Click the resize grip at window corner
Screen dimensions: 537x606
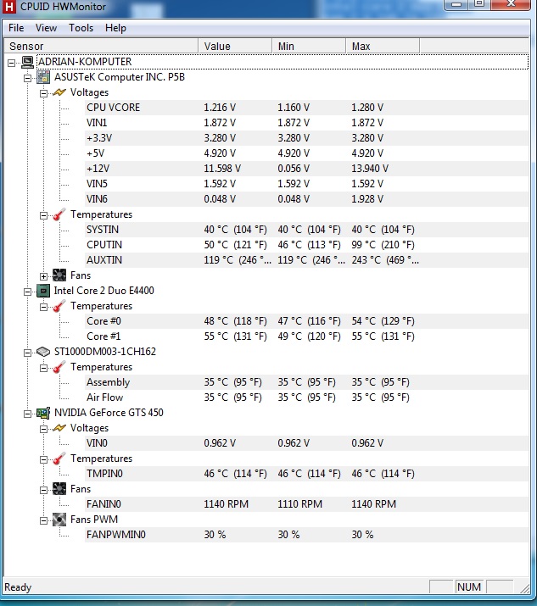[525, 588]
